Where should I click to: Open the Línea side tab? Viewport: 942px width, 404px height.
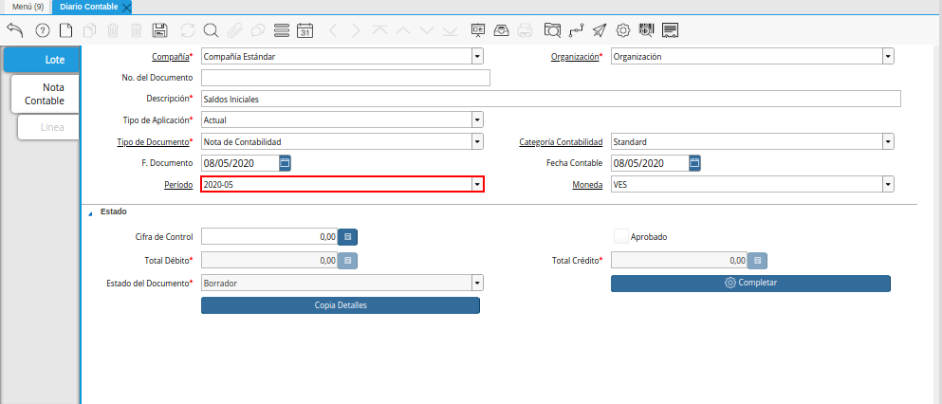(48, 127)
